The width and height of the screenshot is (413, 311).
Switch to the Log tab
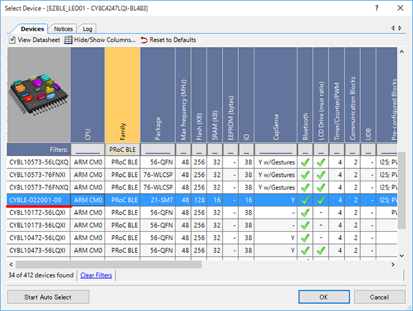(x=87, y=29)
